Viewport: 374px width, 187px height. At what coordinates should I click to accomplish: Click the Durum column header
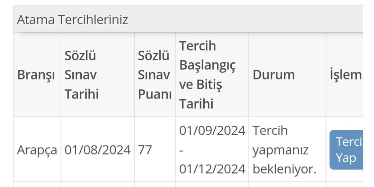tap(274, 75)
